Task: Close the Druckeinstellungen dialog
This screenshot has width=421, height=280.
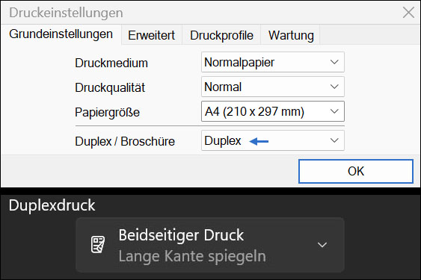Action: [408, 13]
